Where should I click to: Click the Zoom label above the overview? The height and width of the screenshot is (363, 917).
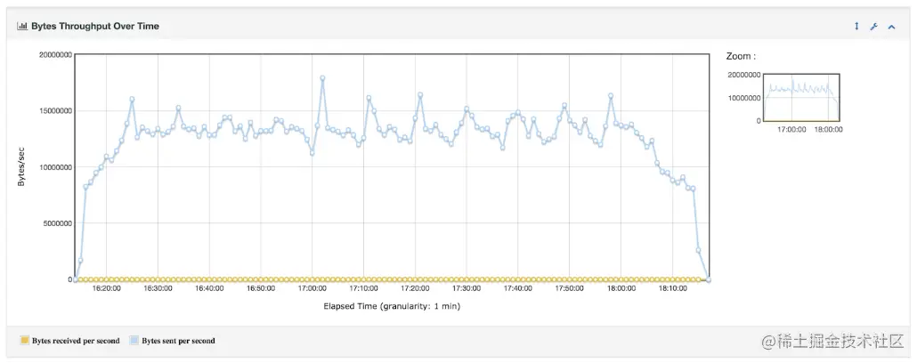741,56
